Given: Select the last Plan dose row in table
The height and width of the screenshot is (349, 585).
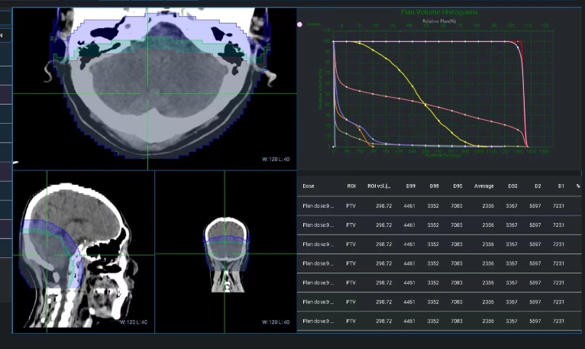Looking at the screenshot, I should [x=439, y=321].
